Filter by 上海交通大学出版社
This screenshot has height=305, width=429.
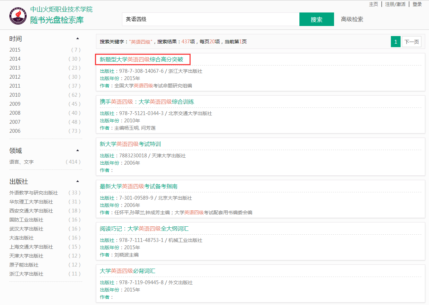(31, 247)
